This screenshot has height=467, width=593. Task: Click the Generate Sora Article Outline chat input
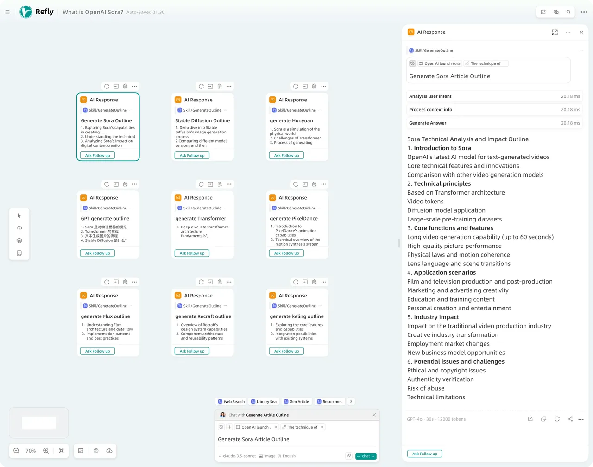click(296, 439)
